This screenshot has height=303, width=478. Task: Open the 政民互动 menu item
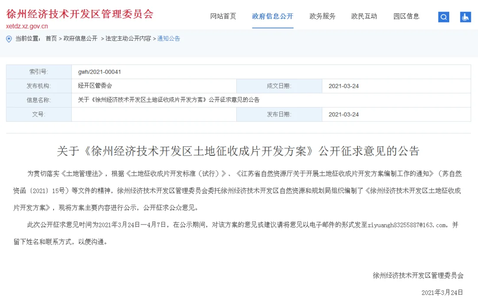(364, 16)
